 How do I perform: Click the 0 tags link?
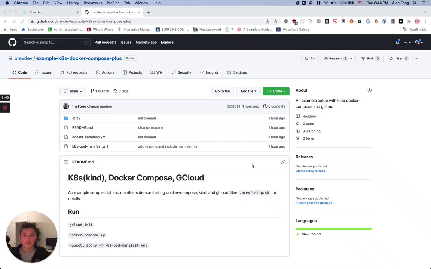pos(121,91)
